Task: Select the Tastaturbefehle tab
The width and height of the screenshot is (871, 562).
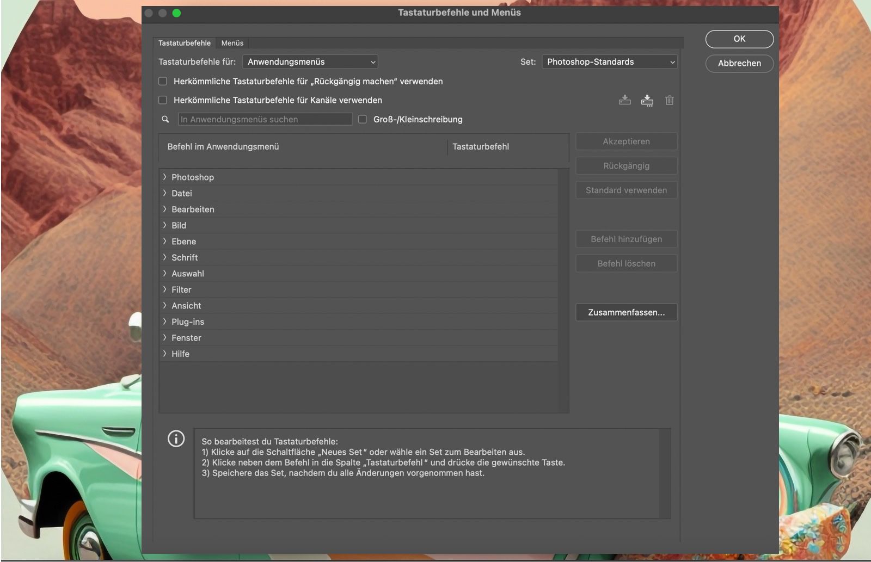Action: coord(184,43)
